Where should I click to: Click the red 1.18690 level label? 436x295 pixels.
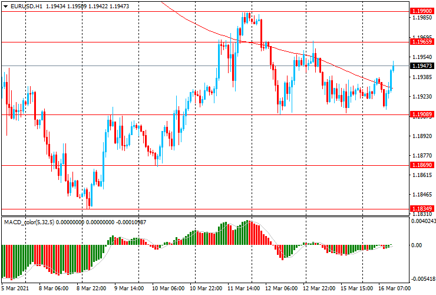point(422,165)
